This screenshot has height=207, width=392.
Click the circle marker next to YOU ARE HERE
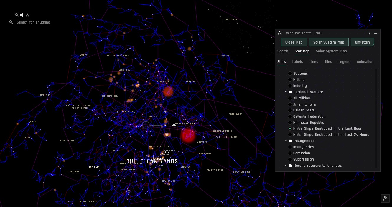click(x=146, y=125)
